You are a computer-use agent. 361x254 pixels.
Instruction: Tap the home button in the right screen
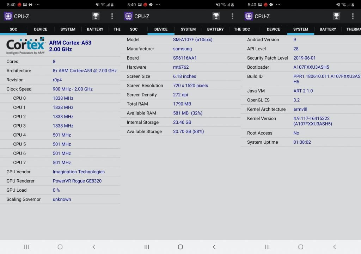coord(301,247)
